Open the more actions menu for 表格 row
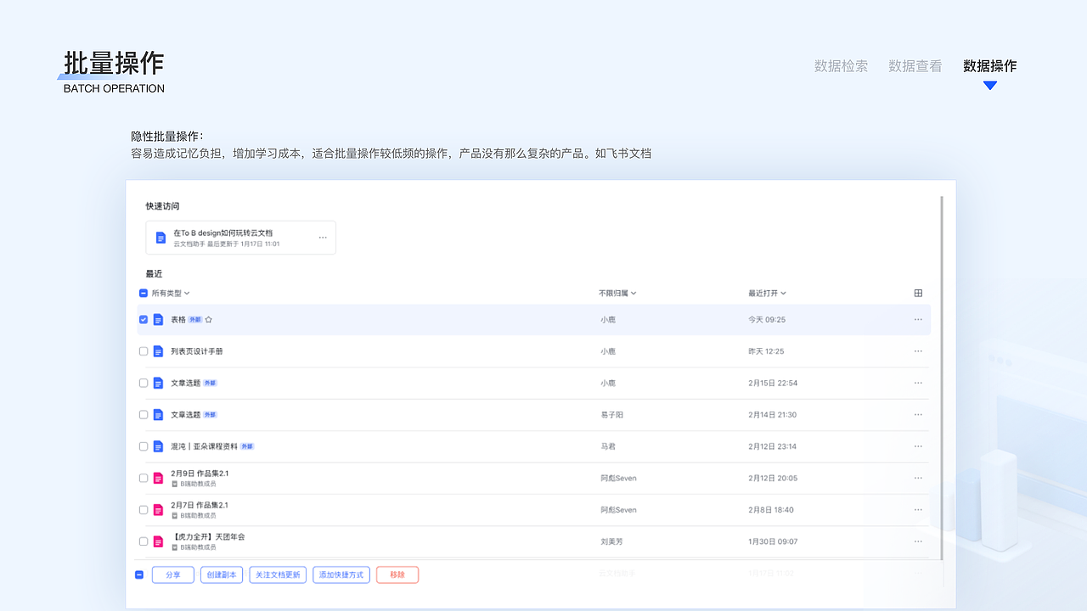Screen dimensions: 1087x611 pos(917,319)
